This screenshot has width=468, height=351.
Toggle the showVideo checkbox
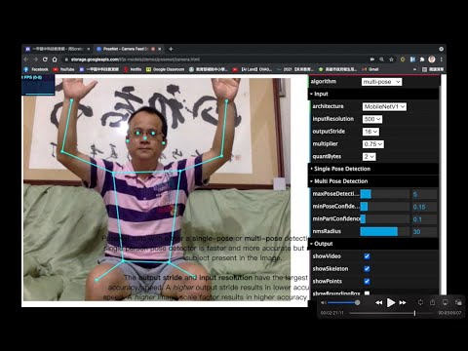[367, 256]
